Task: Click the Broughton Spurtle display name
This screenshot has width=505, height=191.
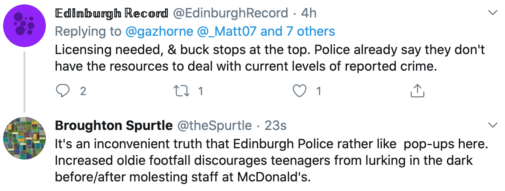Action: click(114, 126)
